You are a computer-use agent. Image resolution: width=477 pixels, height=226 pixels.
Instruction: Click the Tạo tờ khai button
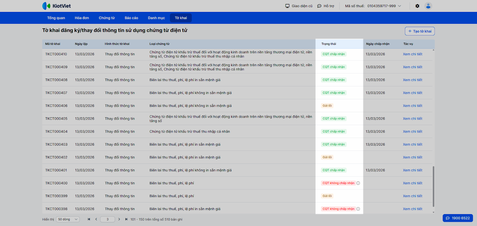(420, 31)
